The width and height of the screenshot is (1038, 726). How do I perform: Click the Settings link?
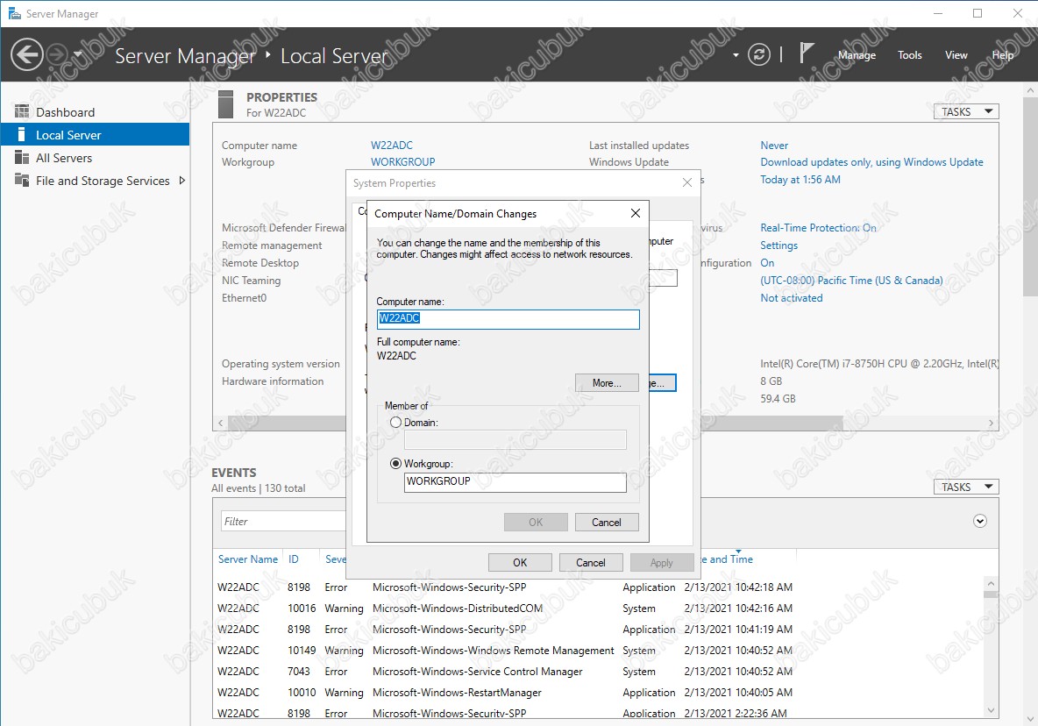click(778, 246)
